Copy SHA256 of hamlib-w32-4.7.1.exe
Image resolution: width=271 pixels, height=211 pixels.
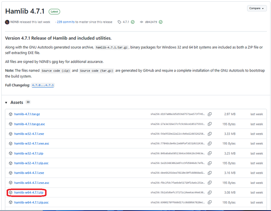tap(210, 134)
